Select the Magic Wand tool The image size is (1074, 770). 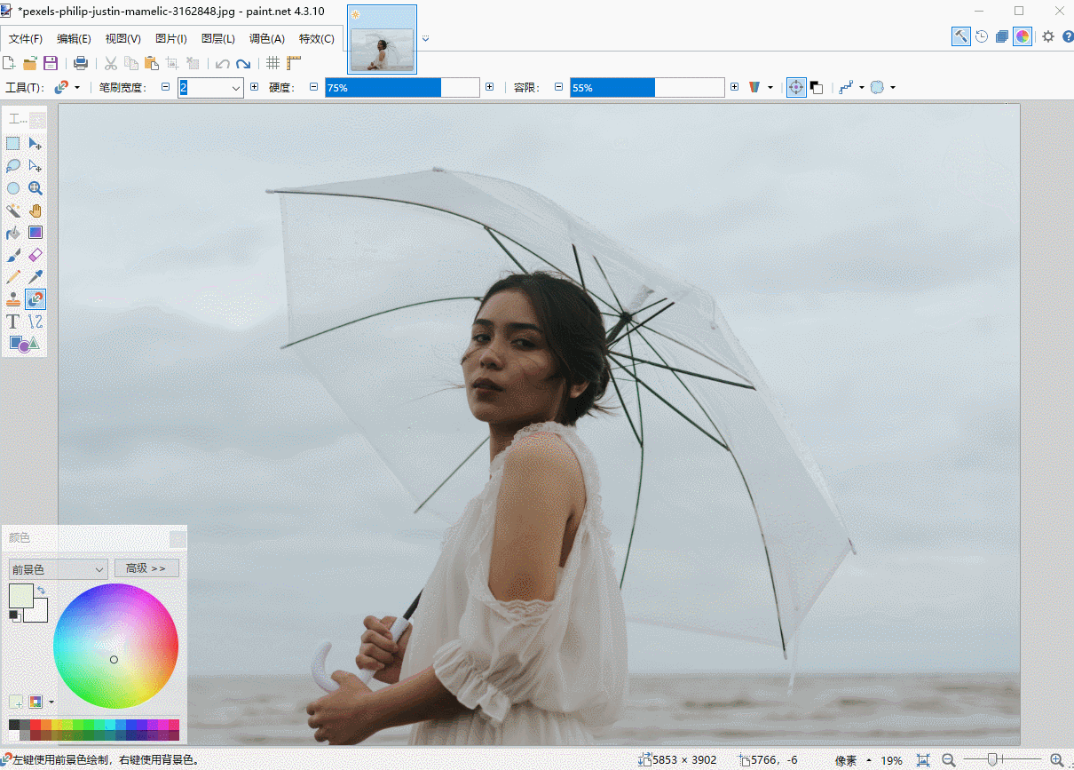click(13, 210)
